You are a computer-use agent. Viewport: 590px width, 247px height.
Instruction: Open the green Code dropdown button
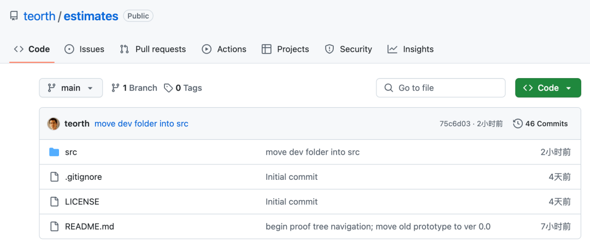point(547,88)
